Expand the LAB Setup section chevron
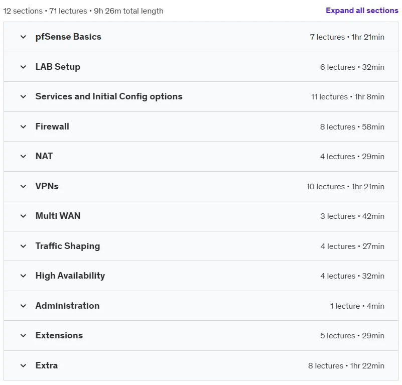Screen dimensions: 402x385 [x=23, y=67]
